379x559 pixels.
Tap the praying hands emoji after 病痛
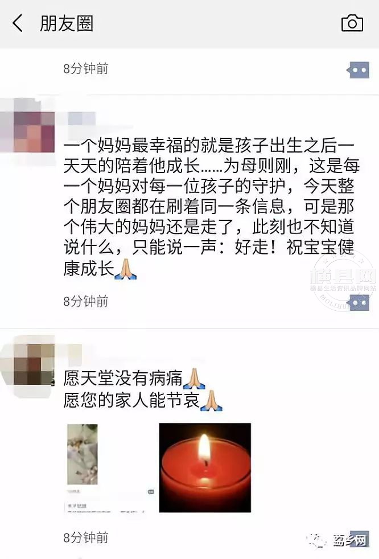pyautogui.click(x=194, y=378)
